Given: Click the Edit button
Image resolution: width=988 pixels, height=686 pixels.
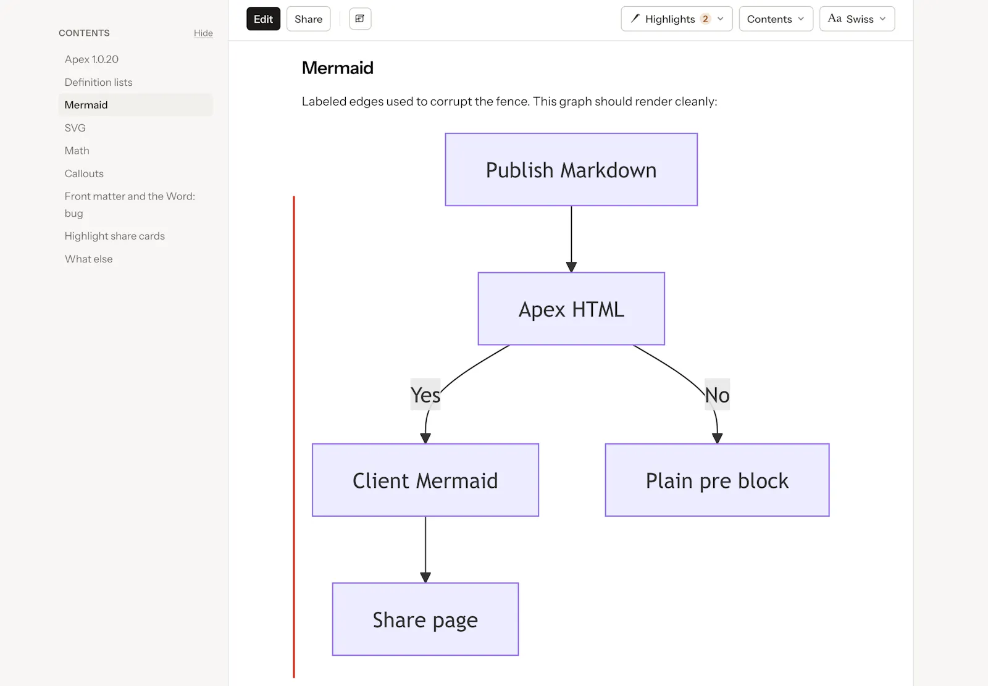Looking at the screenshot, I should (263, 19).
